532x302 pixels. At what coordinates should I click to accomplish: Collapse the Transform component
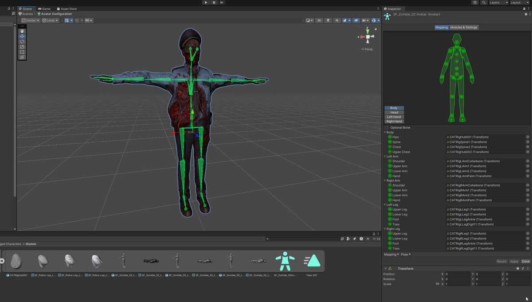[385, 269]
